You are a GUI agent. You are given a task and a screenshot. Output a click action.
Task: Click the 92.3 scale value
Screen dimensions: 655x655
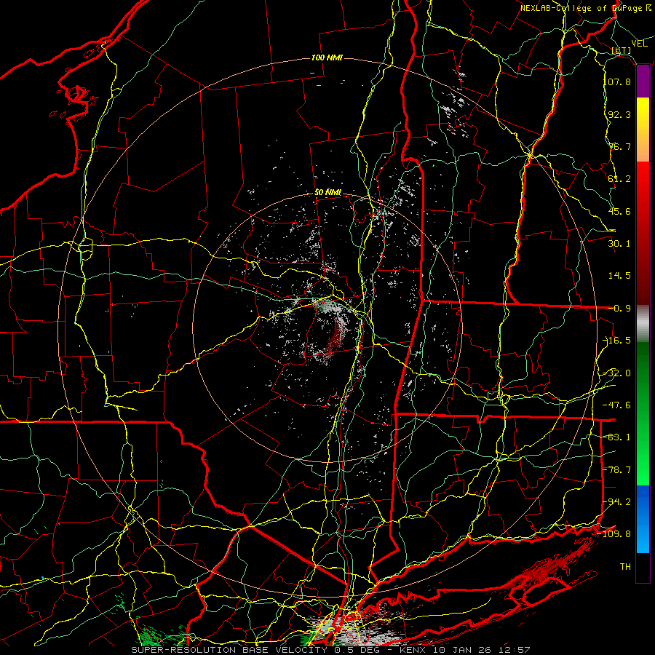click(x=619, y=114)
